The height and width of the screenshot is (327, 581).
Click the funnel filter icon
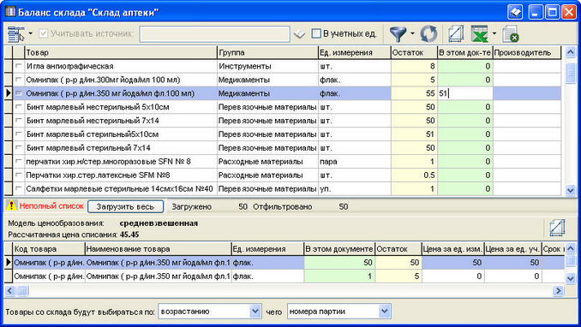[x=398, y=34]
